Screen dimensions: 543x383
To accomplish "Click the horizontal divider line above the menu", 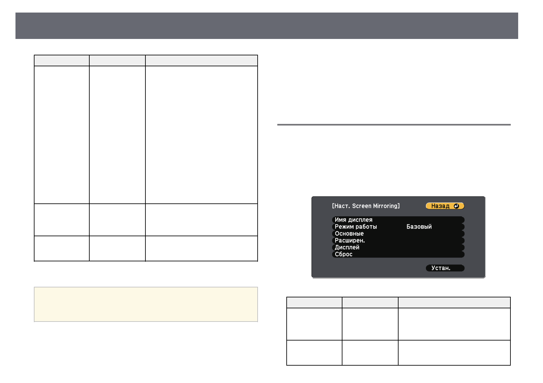I will click(394, 125).
